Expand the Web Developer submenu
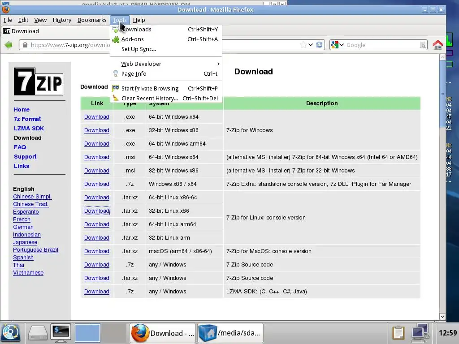 (x=166, y=64)
